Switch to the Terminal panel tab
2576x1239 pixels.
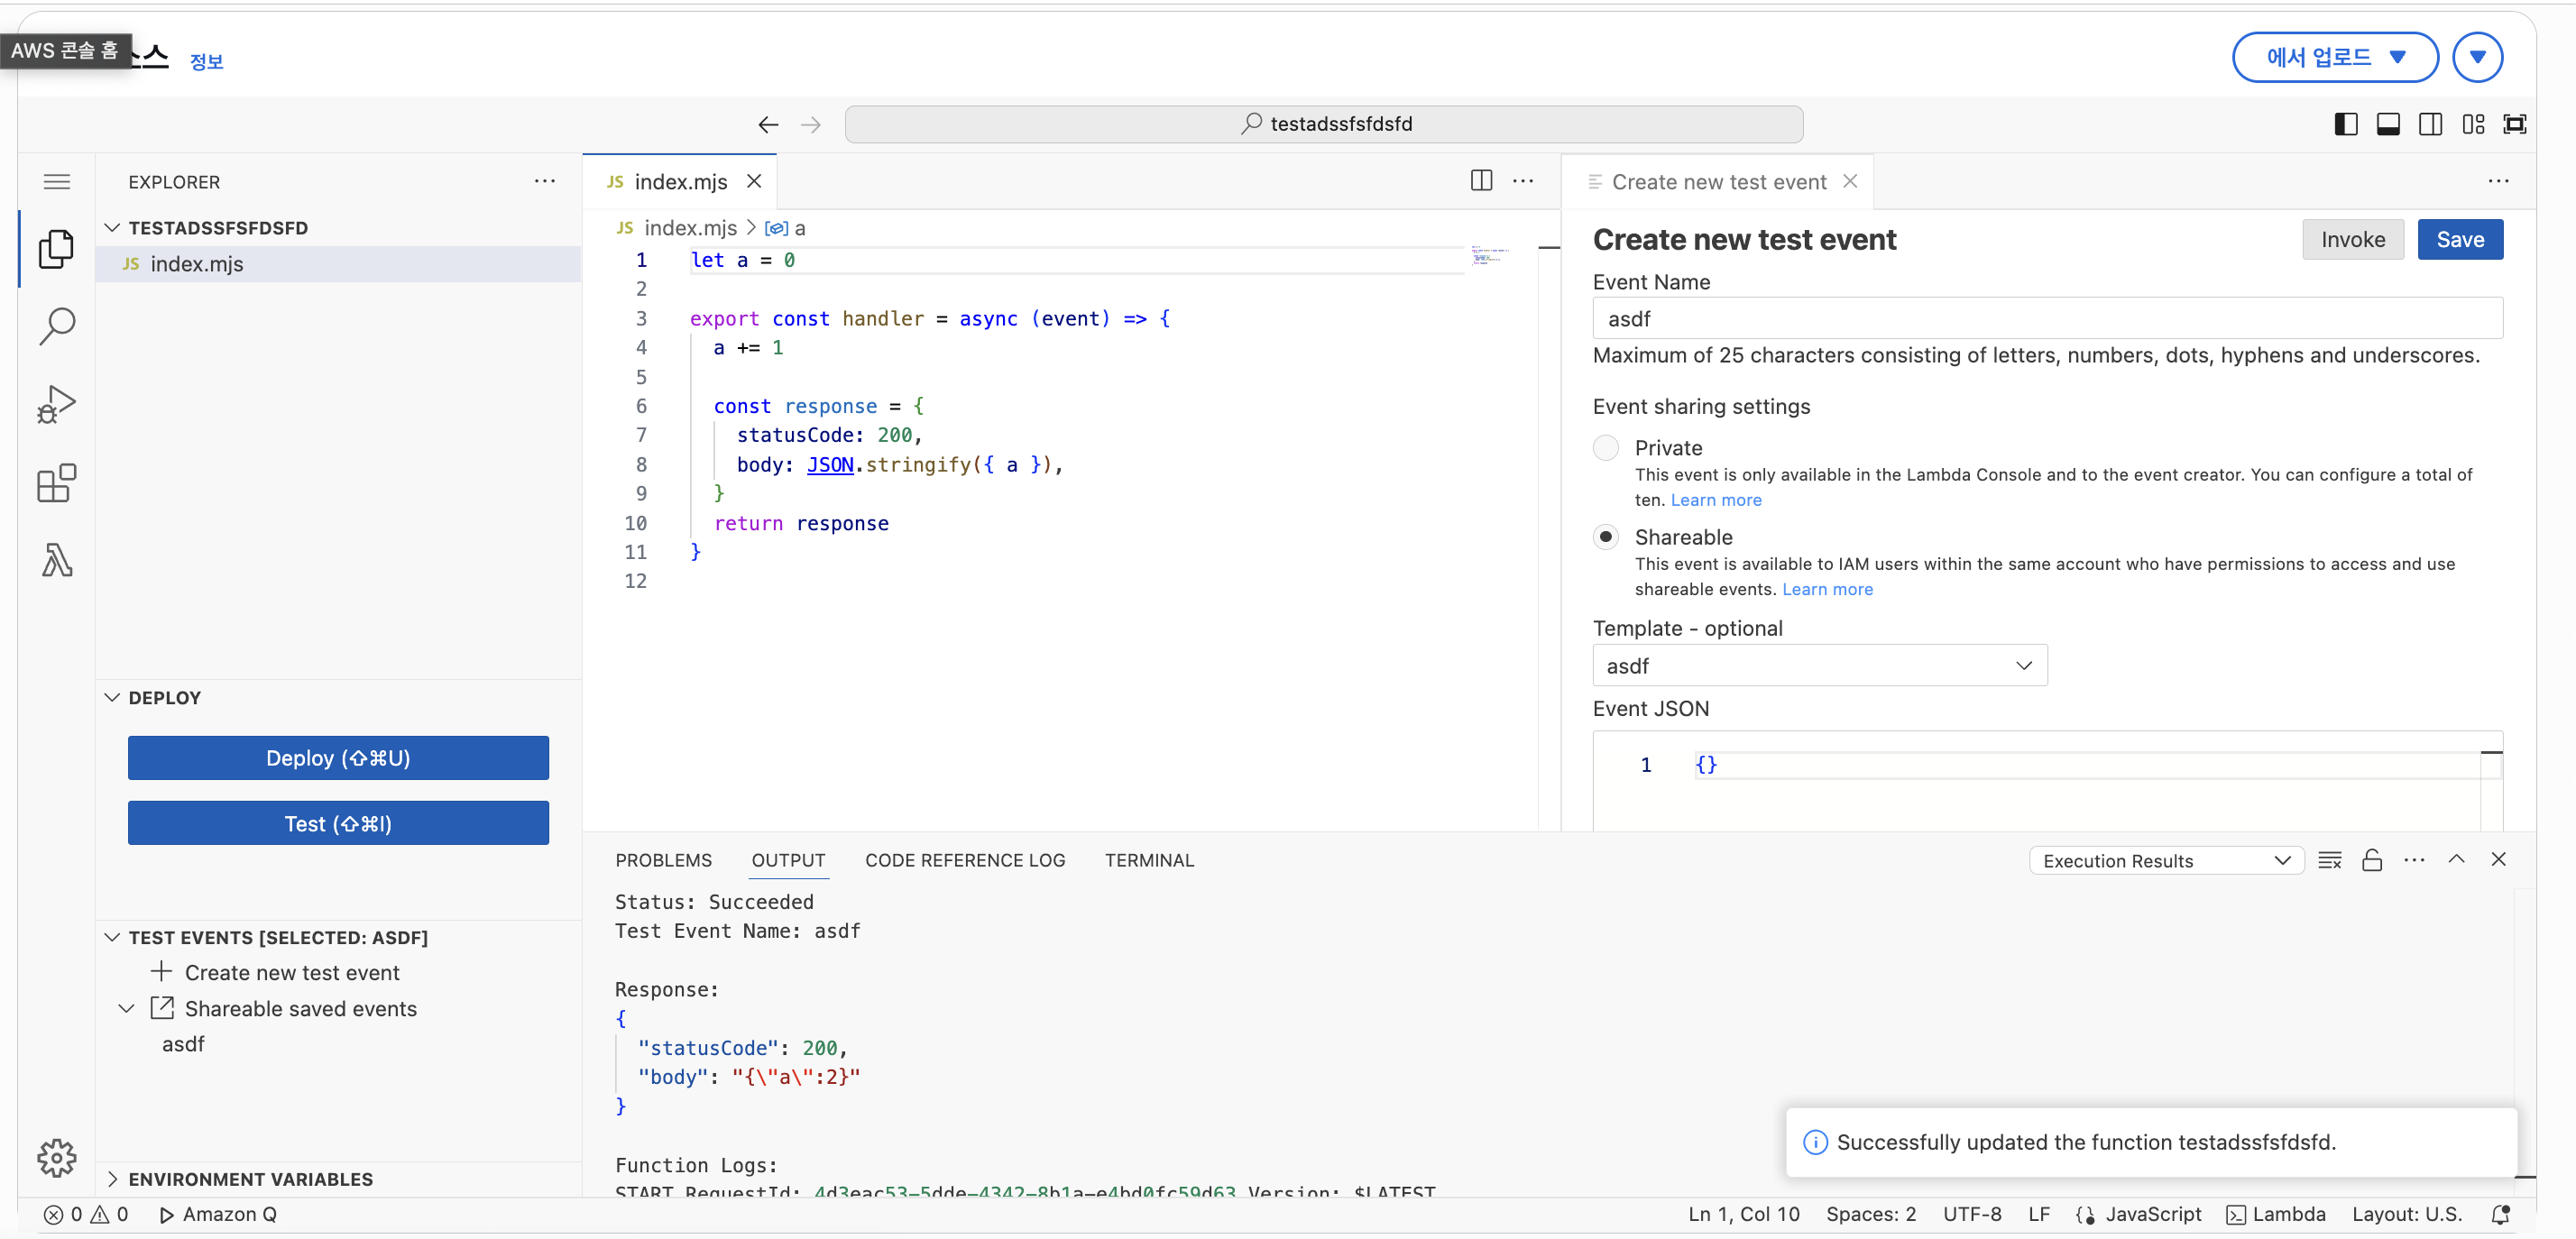point(1148,860)
